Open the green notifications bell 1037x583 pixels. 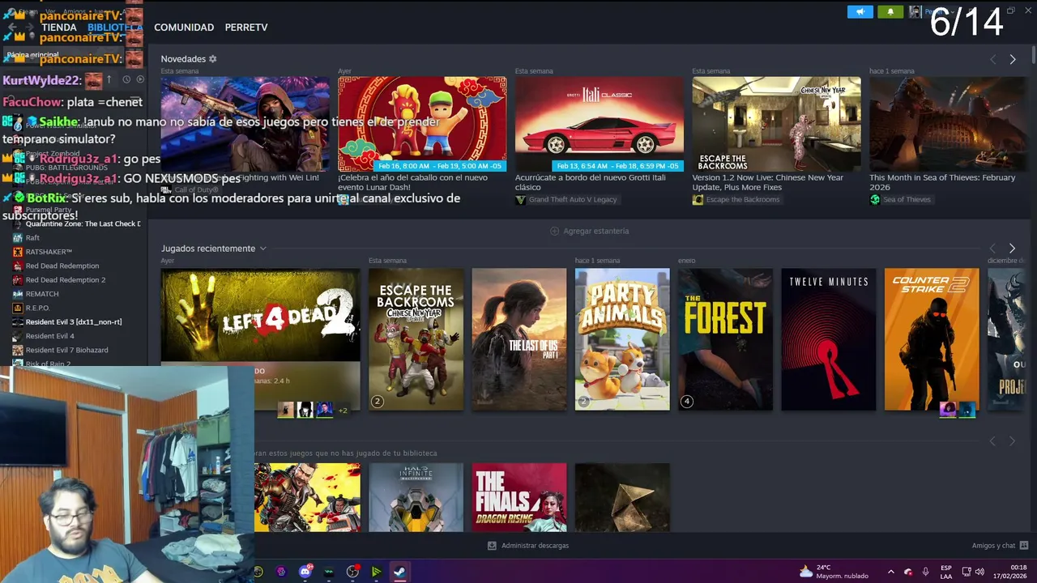pos(890,11)
